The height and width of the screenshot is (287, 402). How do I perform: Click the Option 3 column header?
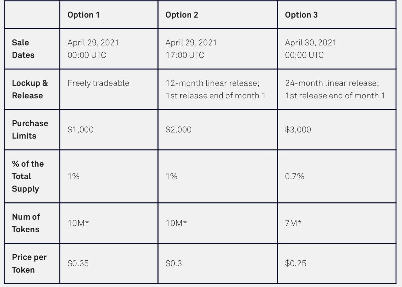tap(301, 15)
